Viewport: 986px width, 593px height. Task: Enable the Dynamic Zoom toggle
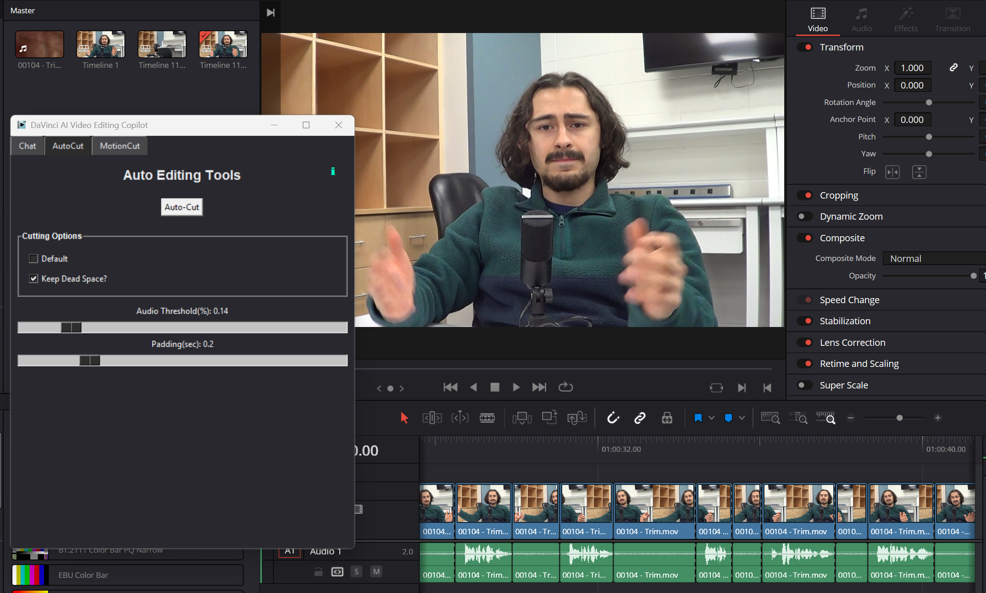tap(804, 216)
